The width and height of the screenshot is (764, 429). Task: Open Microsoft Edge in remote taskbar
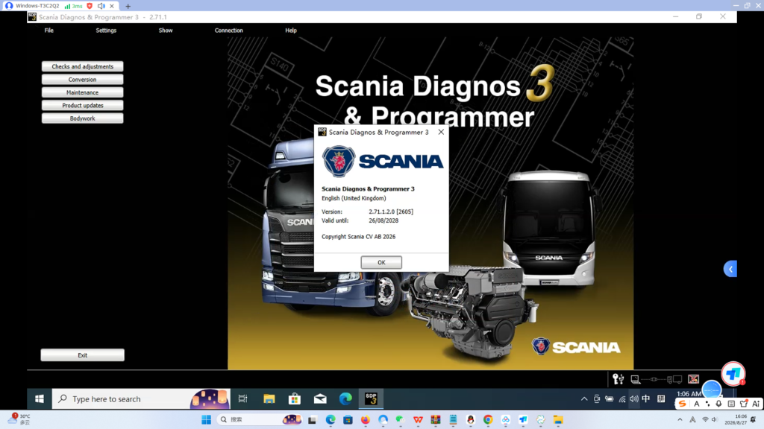point(345,399)
